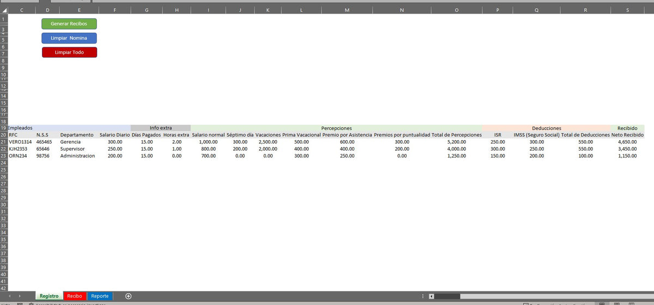The image size is (654, 305).
Task: Click the RFC column label cell
Action: click(21, 135)
